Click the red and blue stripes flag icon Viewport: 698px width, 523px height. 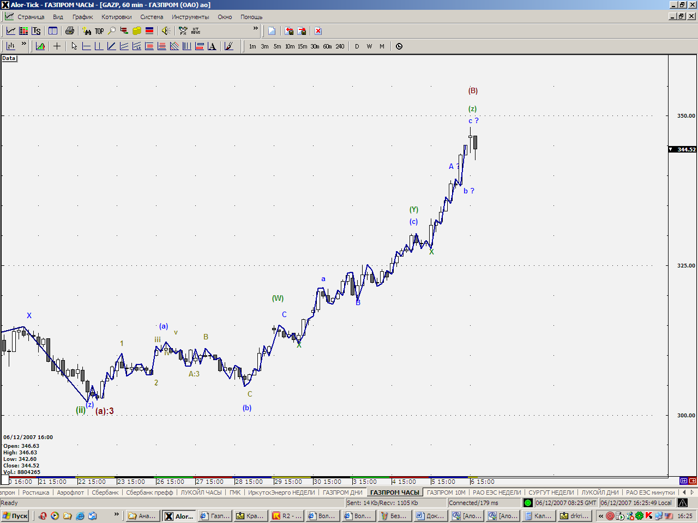pyautogui.click(x=149, y=31)
